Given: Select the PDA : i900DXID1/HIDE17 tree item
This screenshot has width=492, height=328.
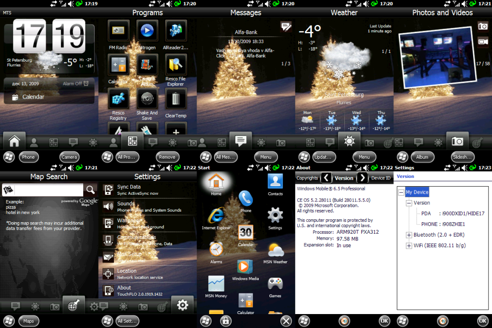Looking at the screenshot, I should (x=453, y=214).
